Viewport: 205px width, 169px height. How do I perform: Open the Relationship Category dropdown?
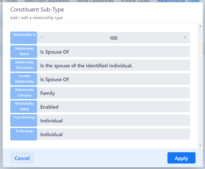pos(113,93)
